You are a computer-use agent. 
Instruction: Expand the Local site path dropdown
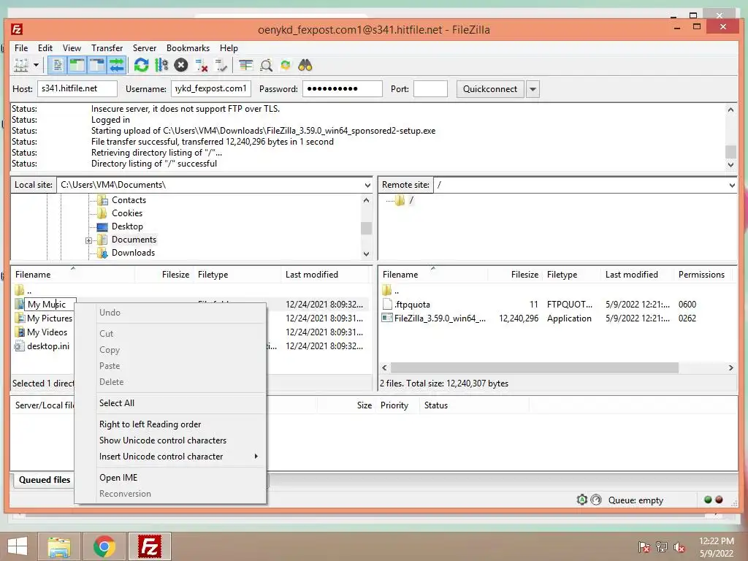367,185
